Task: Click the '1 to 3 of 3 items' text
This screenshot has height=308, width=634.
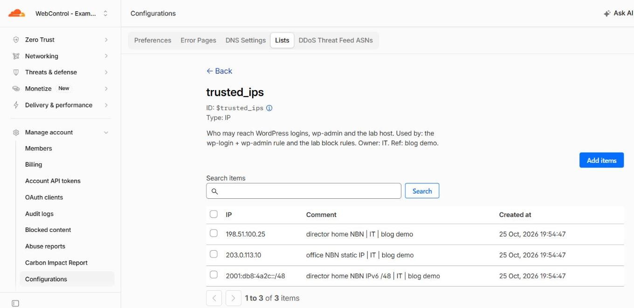Action: click(272, 298)
